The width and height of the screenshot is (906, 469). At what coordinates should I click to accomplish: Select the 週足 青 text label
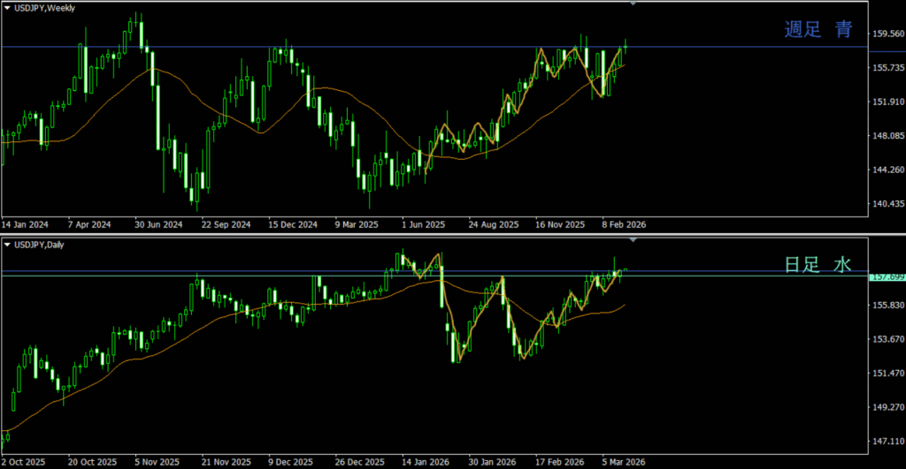818,30
